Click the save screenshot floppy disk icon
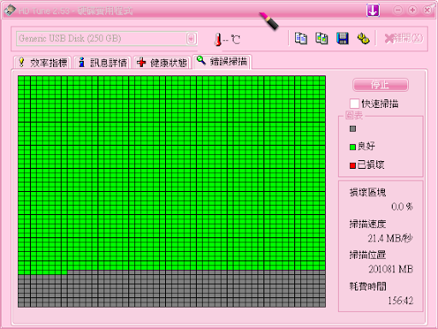438x329 pixels. (342, 39)
